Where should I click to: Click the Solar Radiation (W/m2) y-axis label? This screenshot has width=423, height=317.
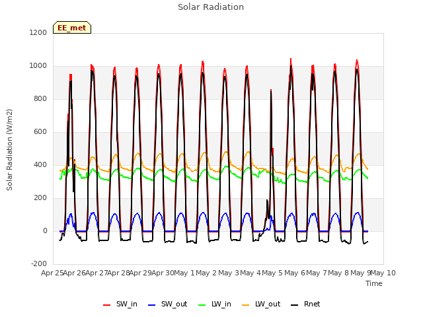click(9, 150)
